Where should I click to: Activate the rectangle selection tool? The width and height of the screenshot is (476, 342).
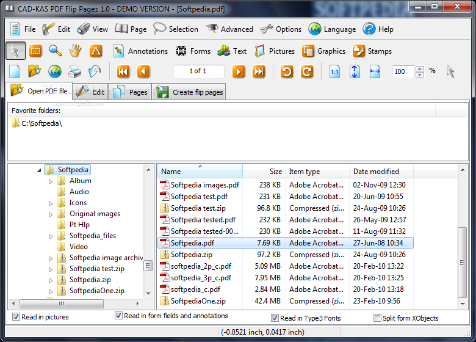point(35,51)
